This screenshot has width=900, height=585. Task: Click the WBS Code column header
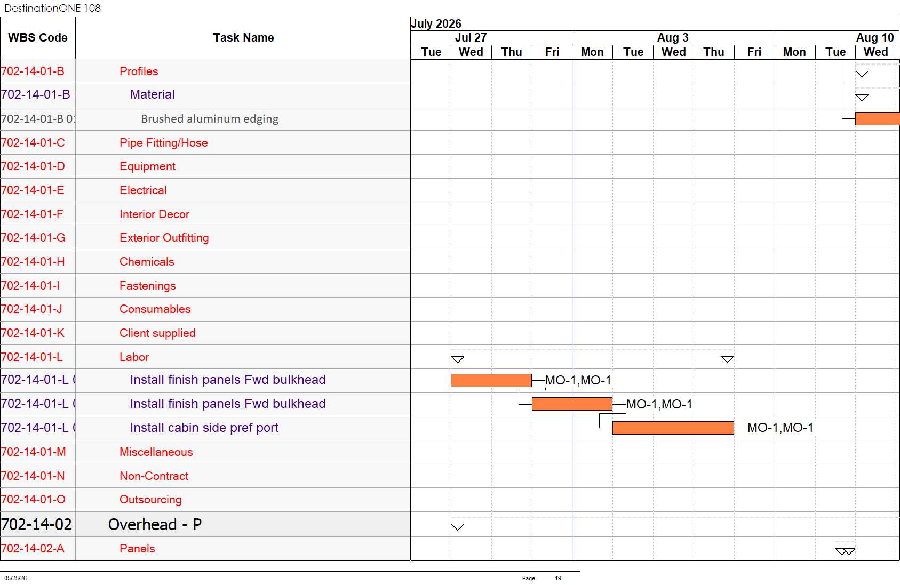click(x=38, y=38)
